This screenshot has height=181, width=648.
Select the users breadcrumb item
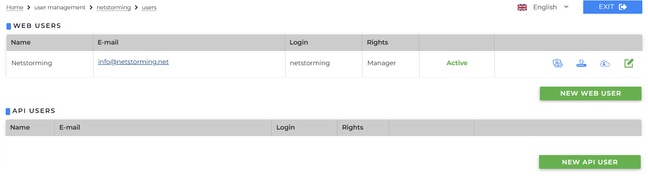[x=149, y=7]
